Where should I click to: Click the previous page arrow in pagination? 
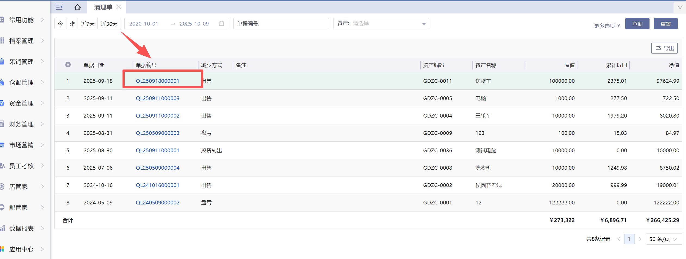pos(619,239)
